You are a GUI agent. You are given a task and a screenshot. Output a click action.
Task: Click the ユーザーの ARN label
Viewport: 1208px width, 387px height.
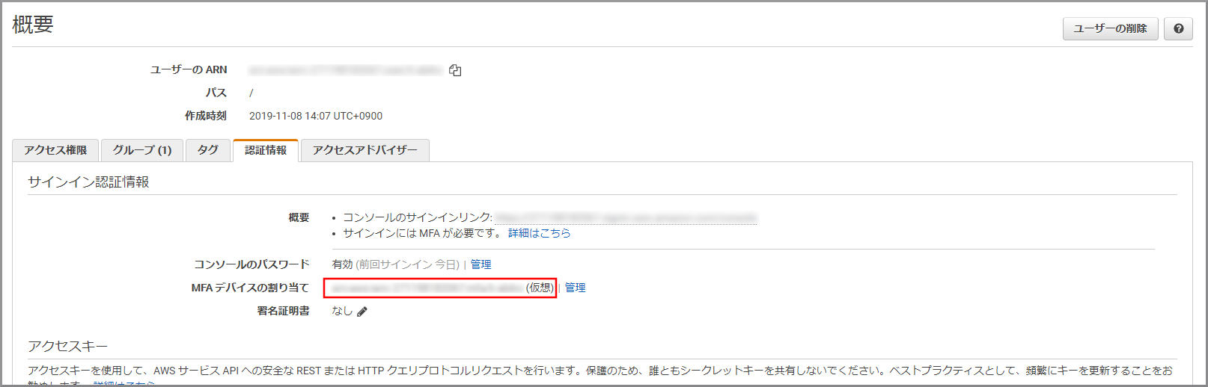point(189,69)
